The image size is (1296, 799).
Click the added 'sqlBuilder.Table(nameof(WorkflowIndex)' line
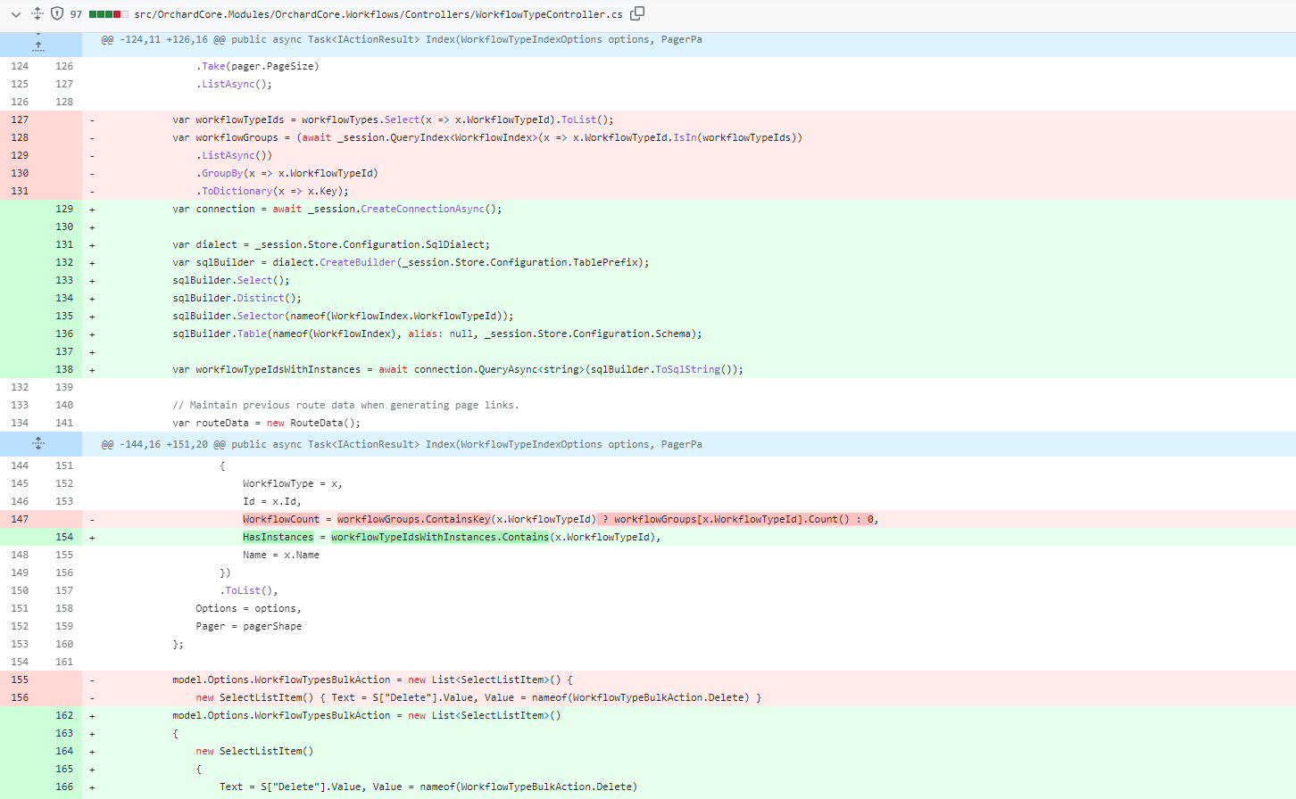coord(437,334)
